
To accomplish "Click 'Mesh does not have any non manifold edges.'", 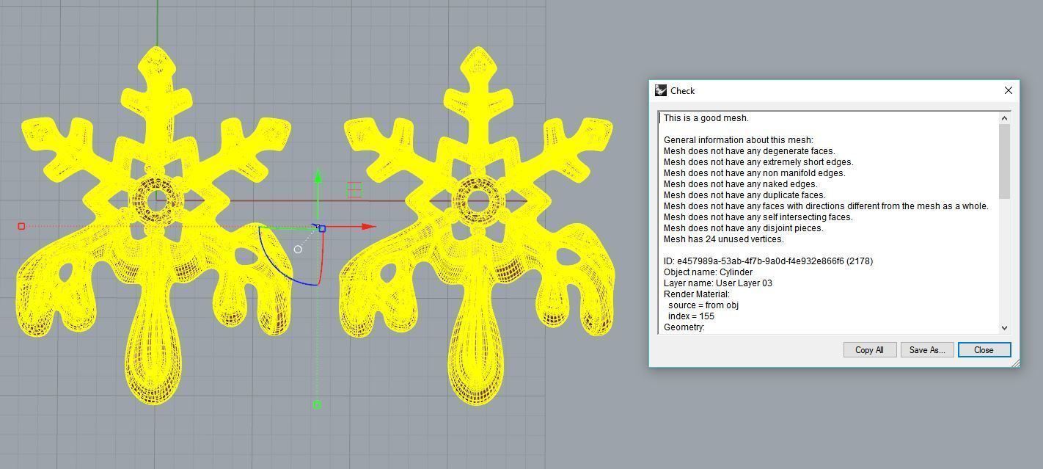I will pos(755,173).
